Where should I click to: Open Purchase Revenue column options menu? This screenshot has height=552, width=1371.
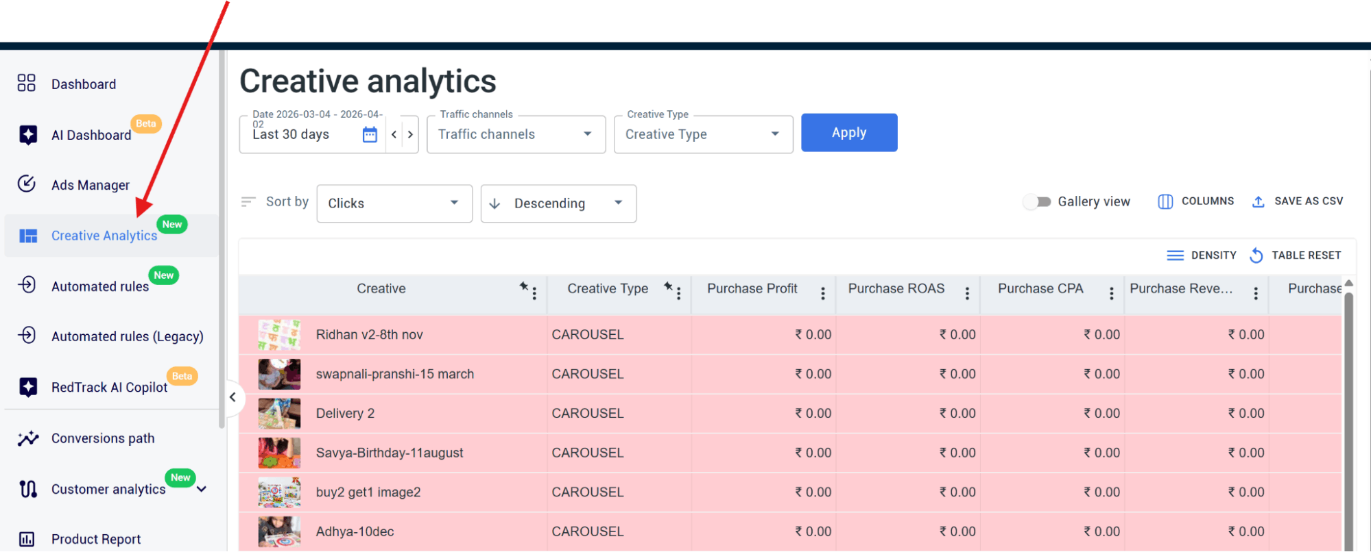click(1256, 294)
